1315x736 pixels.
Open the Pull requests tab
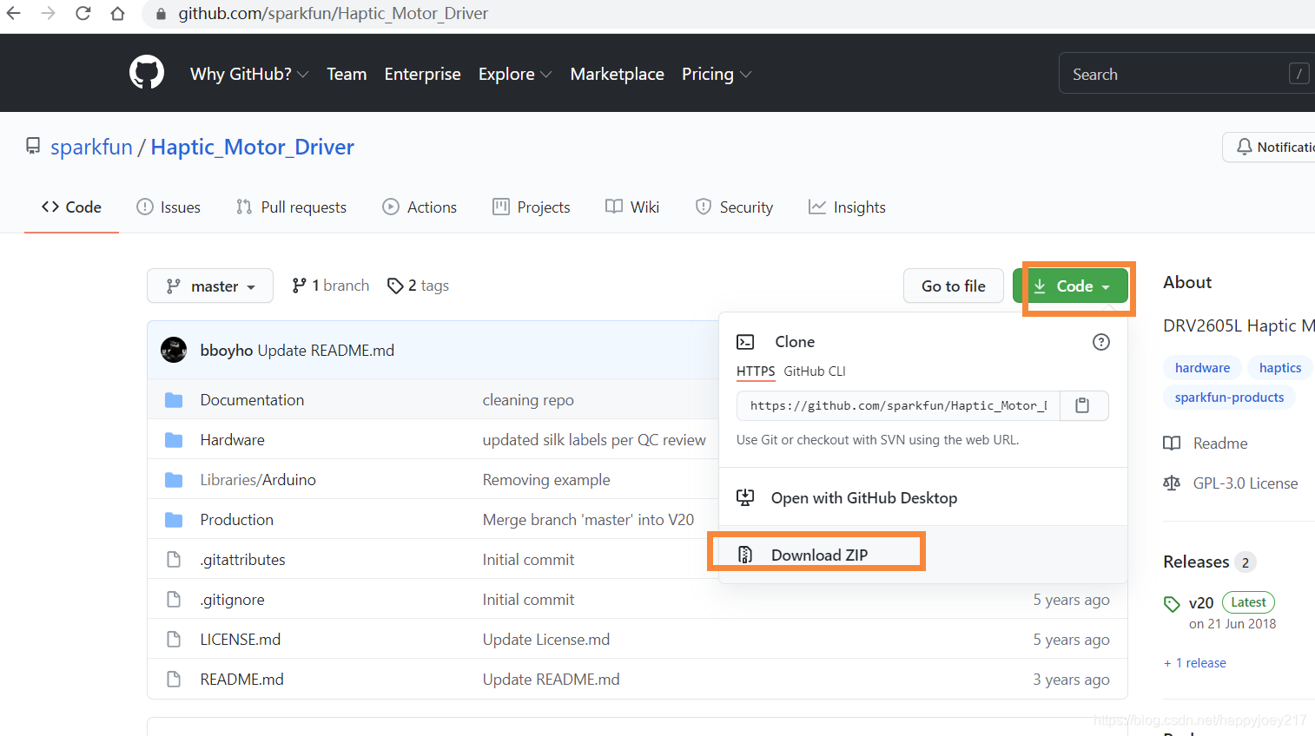291,207
